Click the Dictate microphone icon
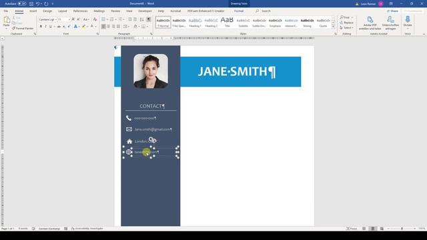Image resolution: width=427 pixels, height=240 pixels. pyautogui.click(x=408, y=19)
